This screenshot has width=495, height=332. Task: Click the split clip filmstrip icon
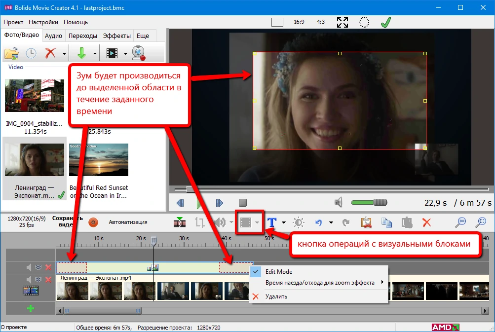tap(180, 222)
